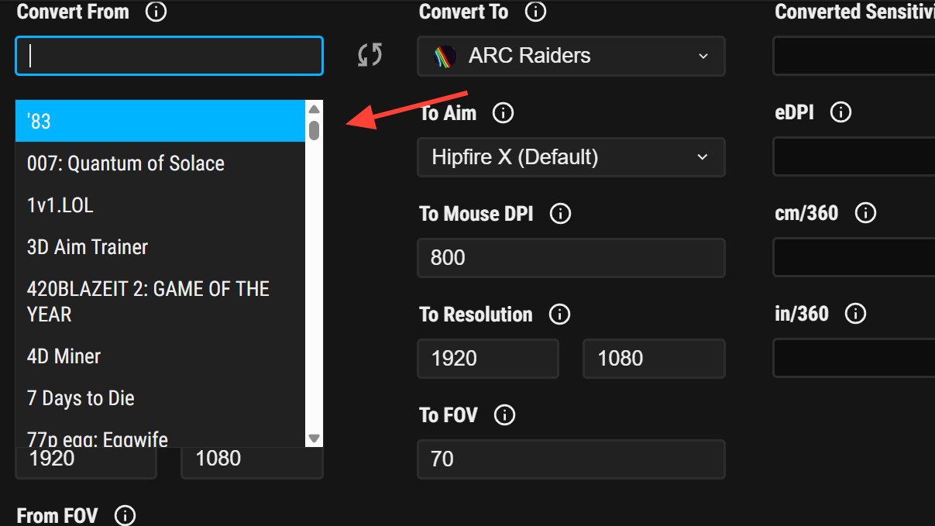Open the ARC Raiders game dropdown
Image resolution: width=935 pixels, height=526 pixels.
coord(571,56)
